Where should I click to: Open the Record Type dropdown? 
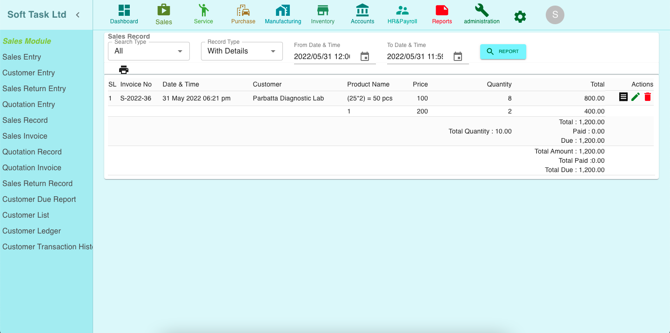(x=241, y=51)
